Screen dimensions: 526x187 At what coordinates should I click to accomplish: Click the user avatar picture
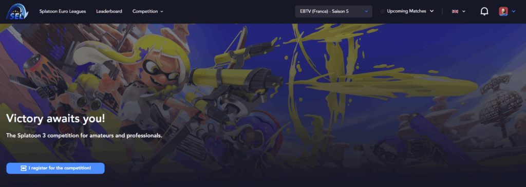[x=503, y=11]
